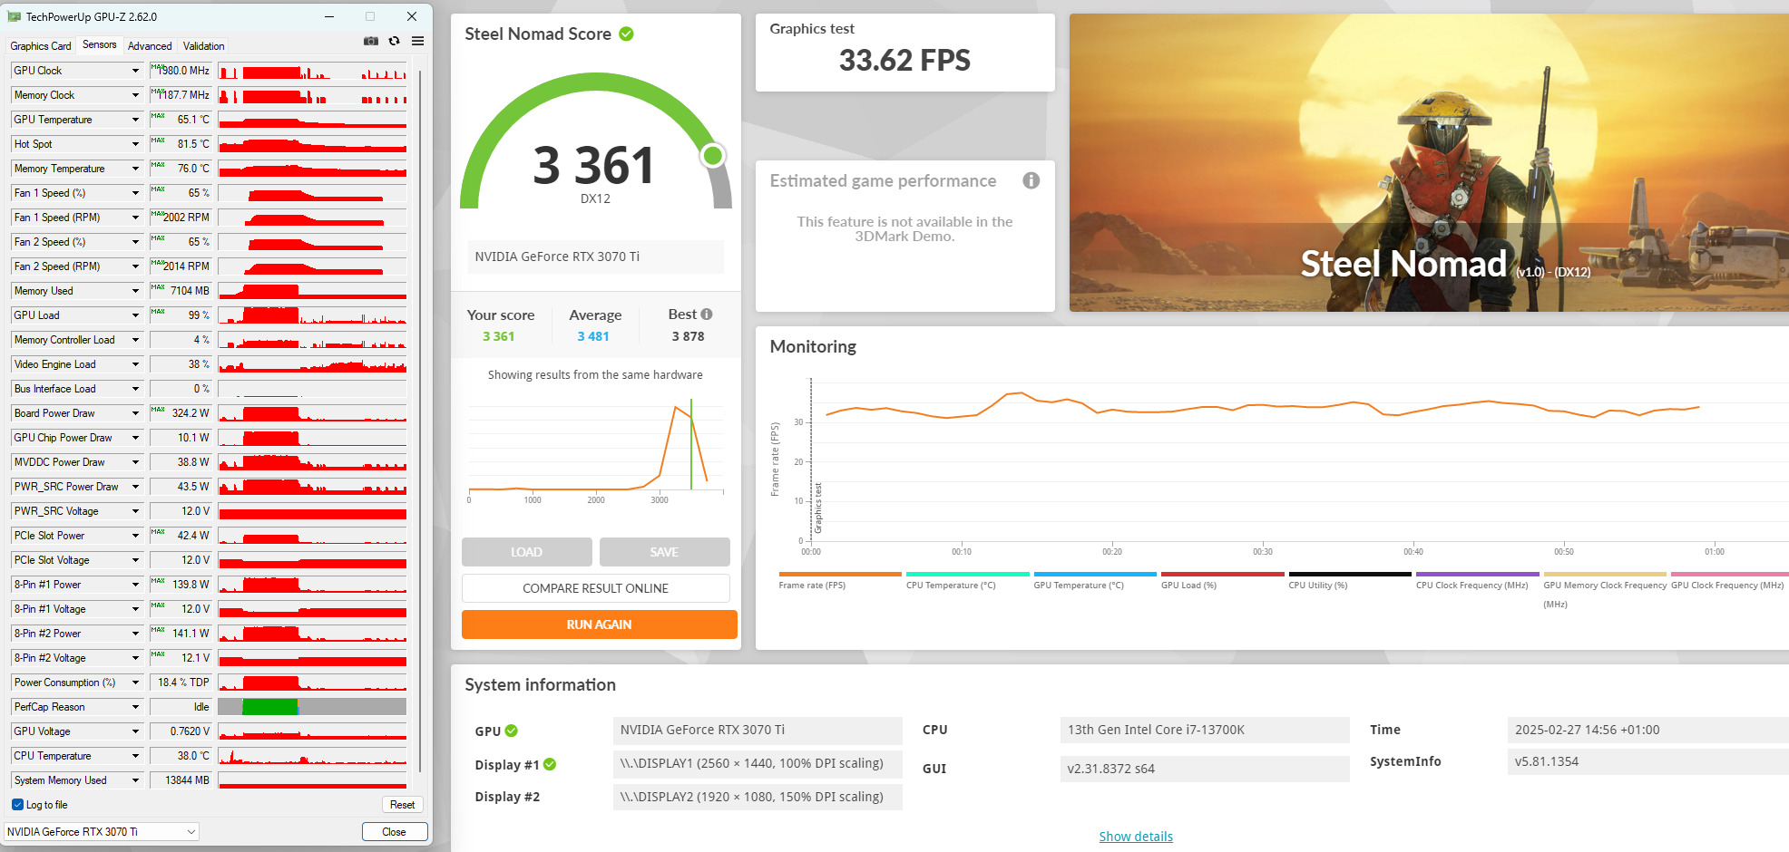Click green check beside Steel Nomad Score
The height and width of the screenshot is (852, 1789).
(x=626, y=34)
